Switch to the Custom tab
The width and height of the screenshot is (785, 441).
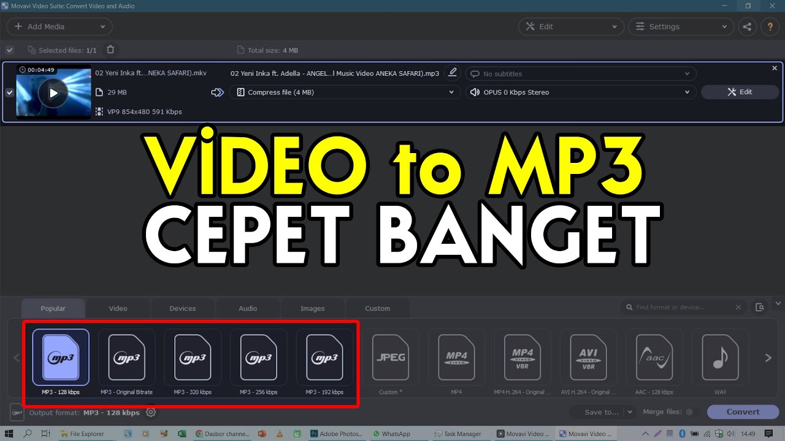click(378, 308)
